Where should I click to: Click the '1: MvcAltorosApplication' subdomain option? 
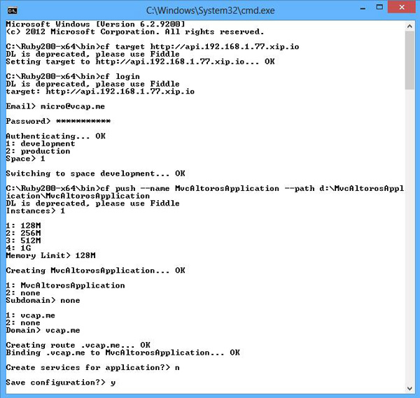click(x=65, y=285)
